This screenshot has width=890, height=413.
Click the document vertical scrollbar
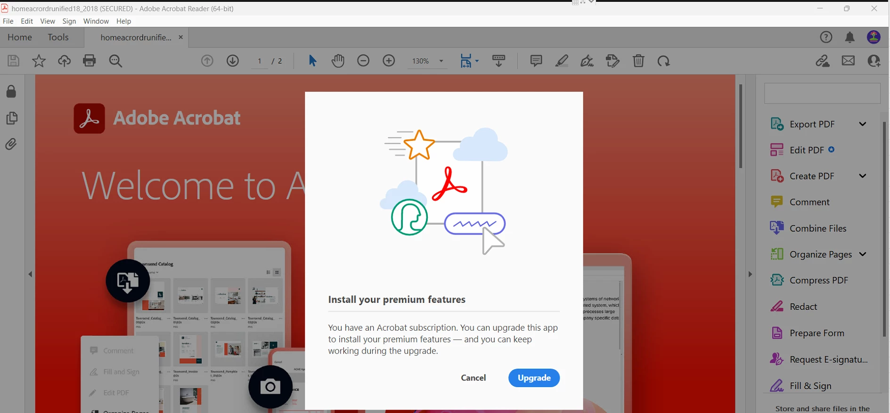coord(741,126)
